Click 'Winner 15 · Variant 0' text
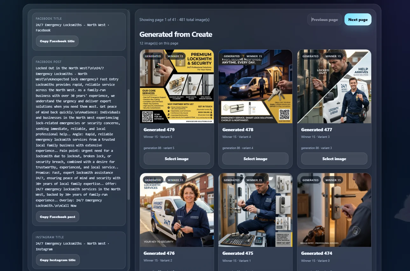This screenshot has width=410, height=271. click(316, 261)
